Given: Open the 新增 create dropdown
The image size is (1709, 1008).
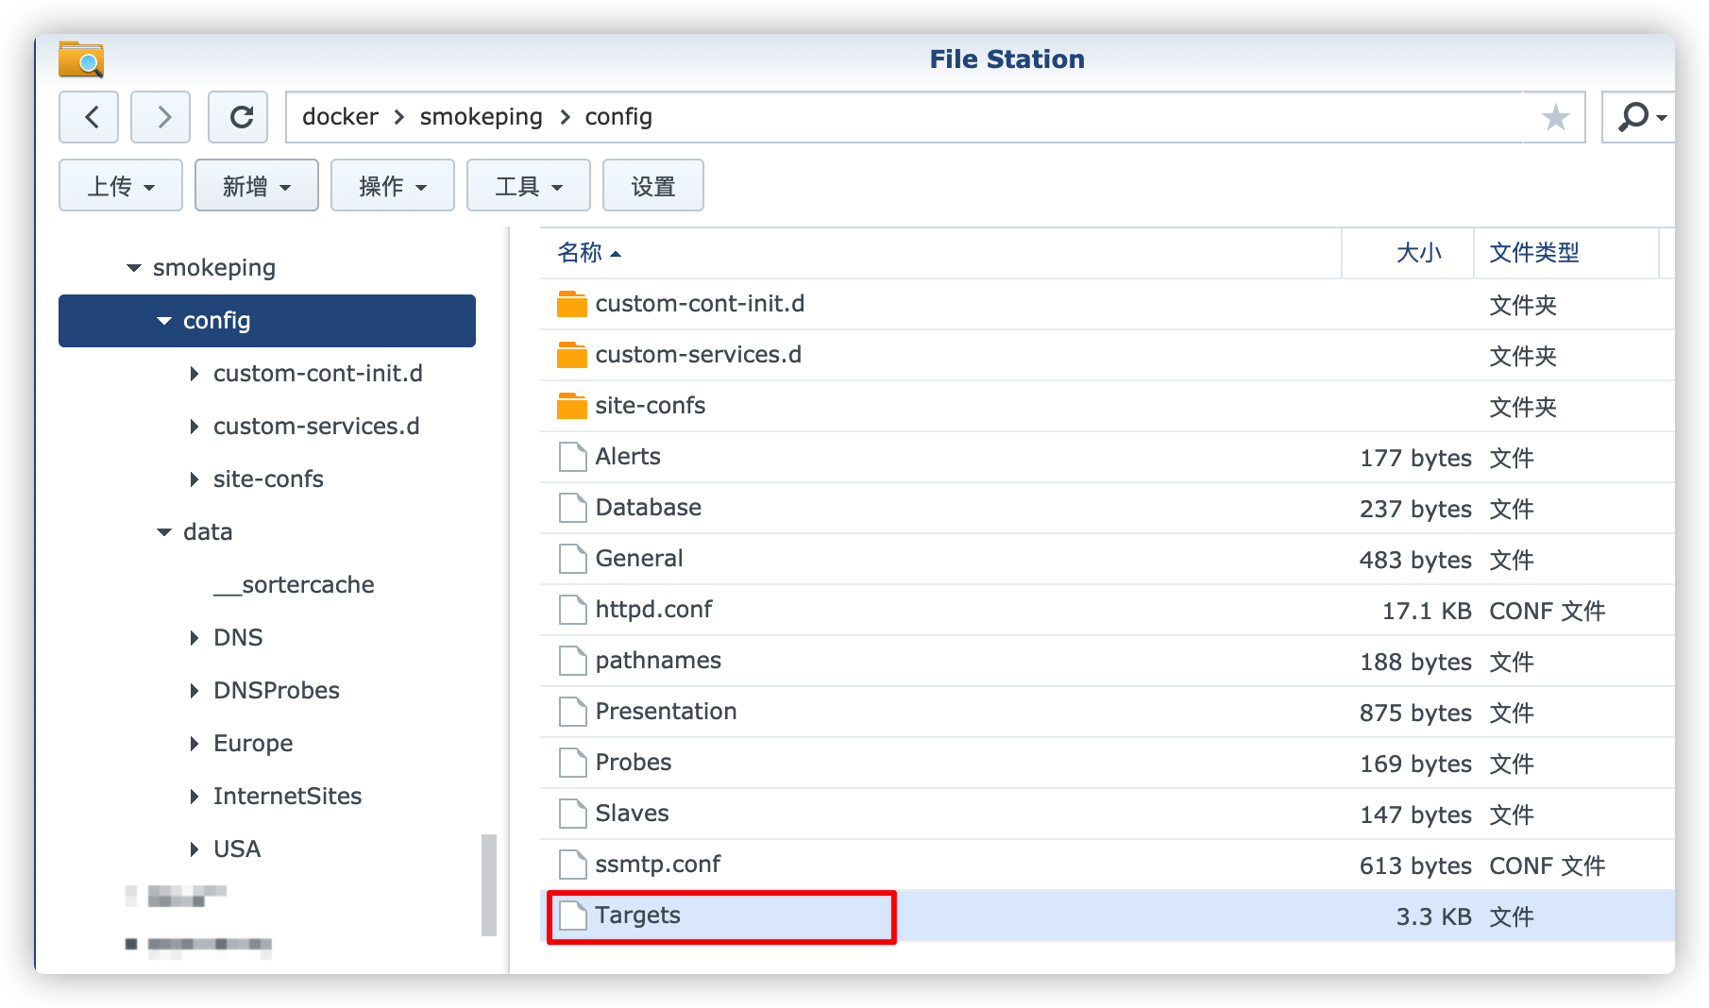Looking at the screenshot, I should pyautogui.click(x=257, y=186).
